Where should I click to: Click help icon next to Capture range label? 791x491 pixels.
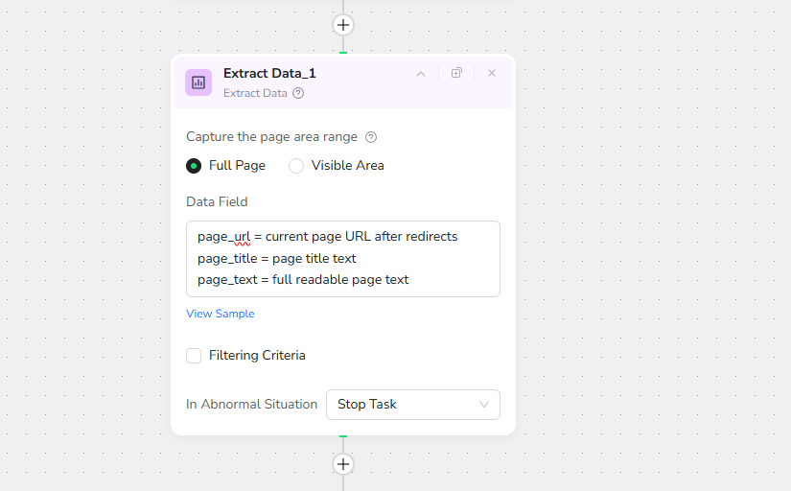tap(371, 137)
